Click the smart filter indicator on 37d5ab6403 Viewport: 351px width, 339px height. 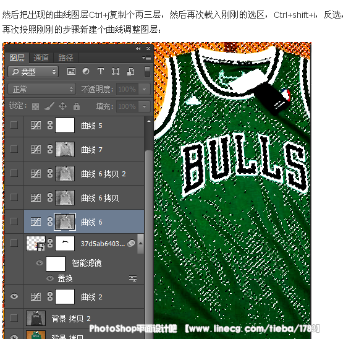coord(131,243)
